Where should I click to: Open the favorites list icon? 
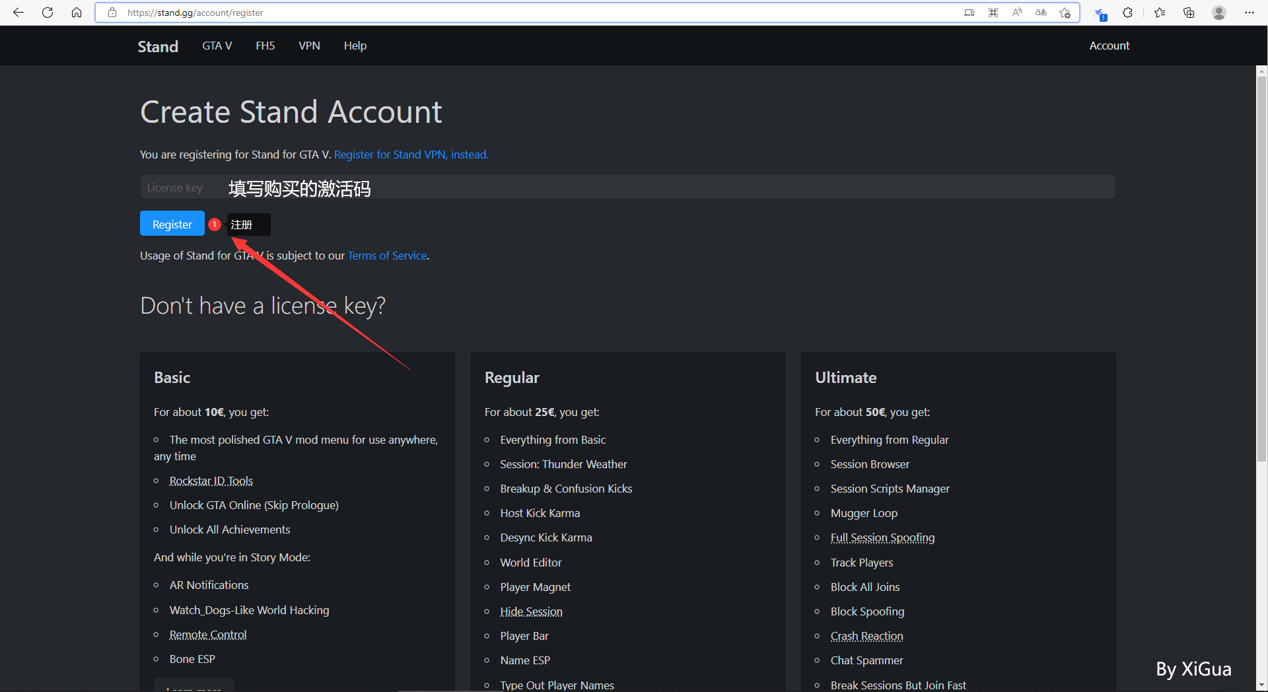1160,13
